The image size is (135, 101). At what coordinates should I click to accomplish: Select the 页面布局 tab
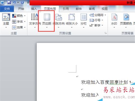(x=50, y=9)
